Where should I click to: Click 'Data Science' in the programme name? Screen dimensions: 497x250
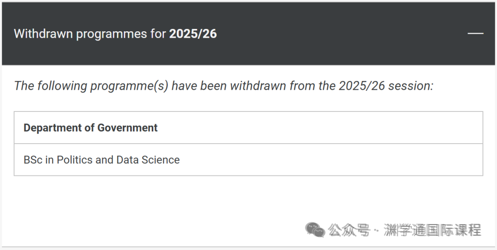[x=148, y=160]
